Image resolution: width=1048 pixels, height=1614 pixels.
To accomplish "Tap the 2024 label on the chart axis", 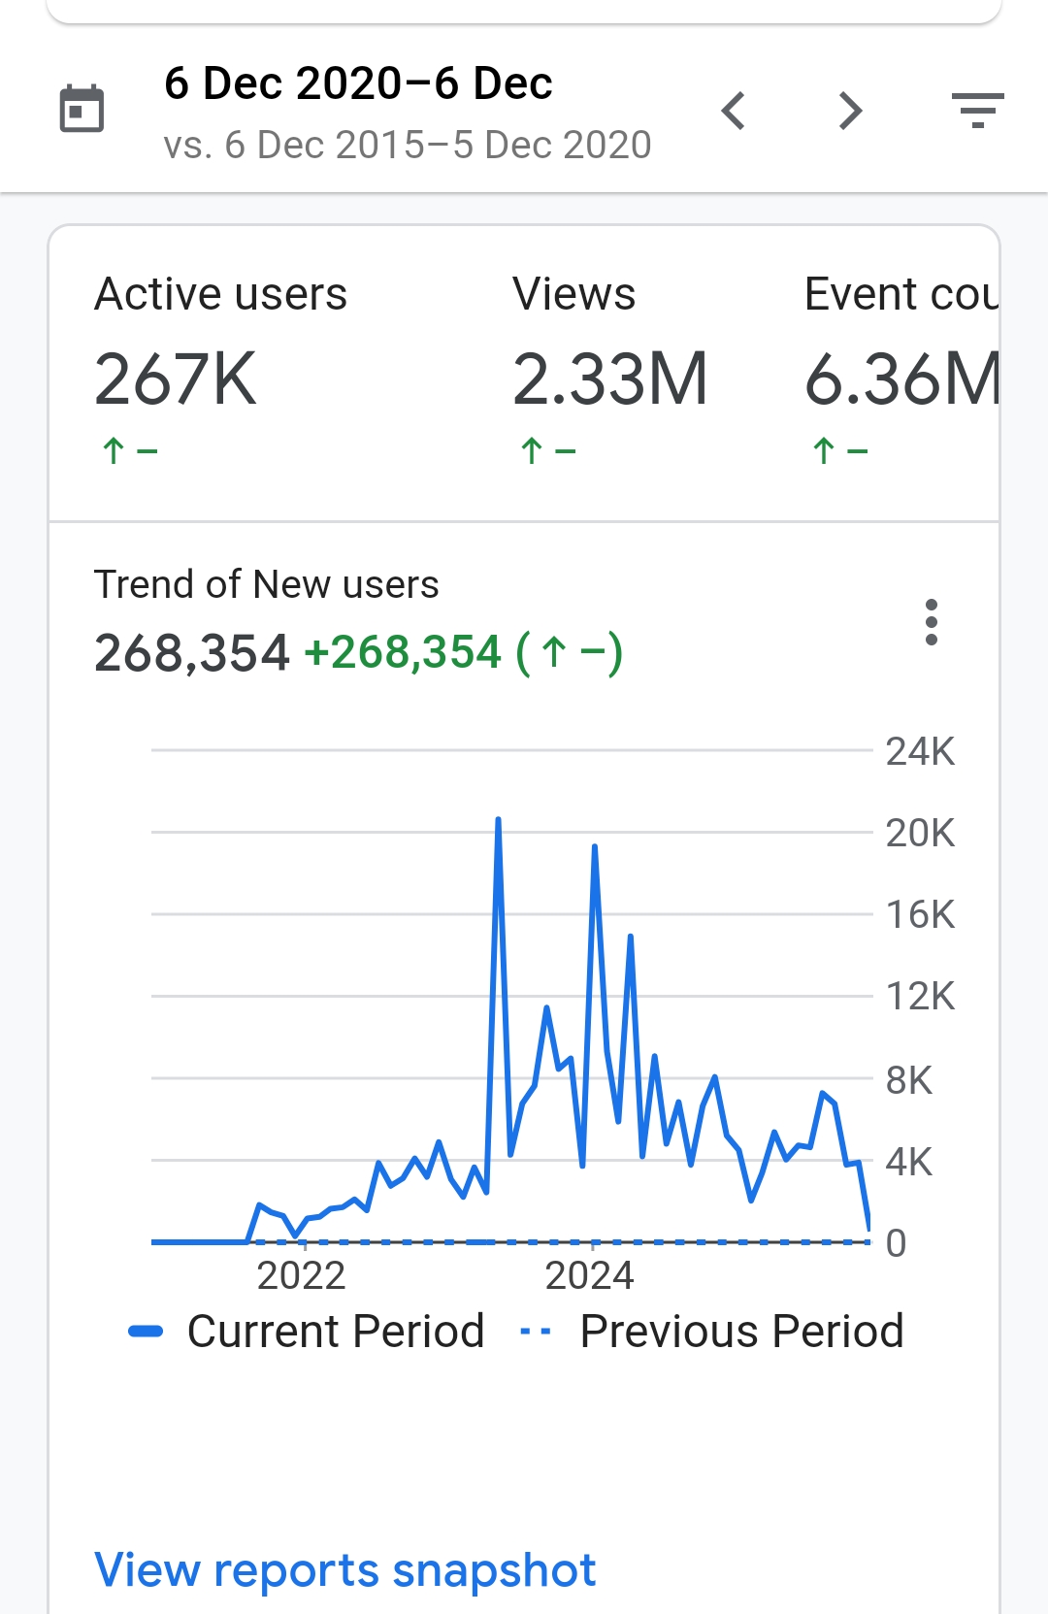I will point(589,1275).
